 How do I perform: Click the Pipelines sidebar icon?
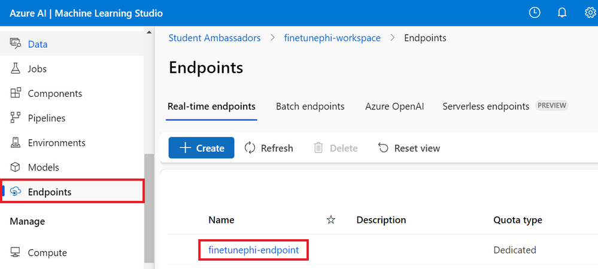click(16, 118)
